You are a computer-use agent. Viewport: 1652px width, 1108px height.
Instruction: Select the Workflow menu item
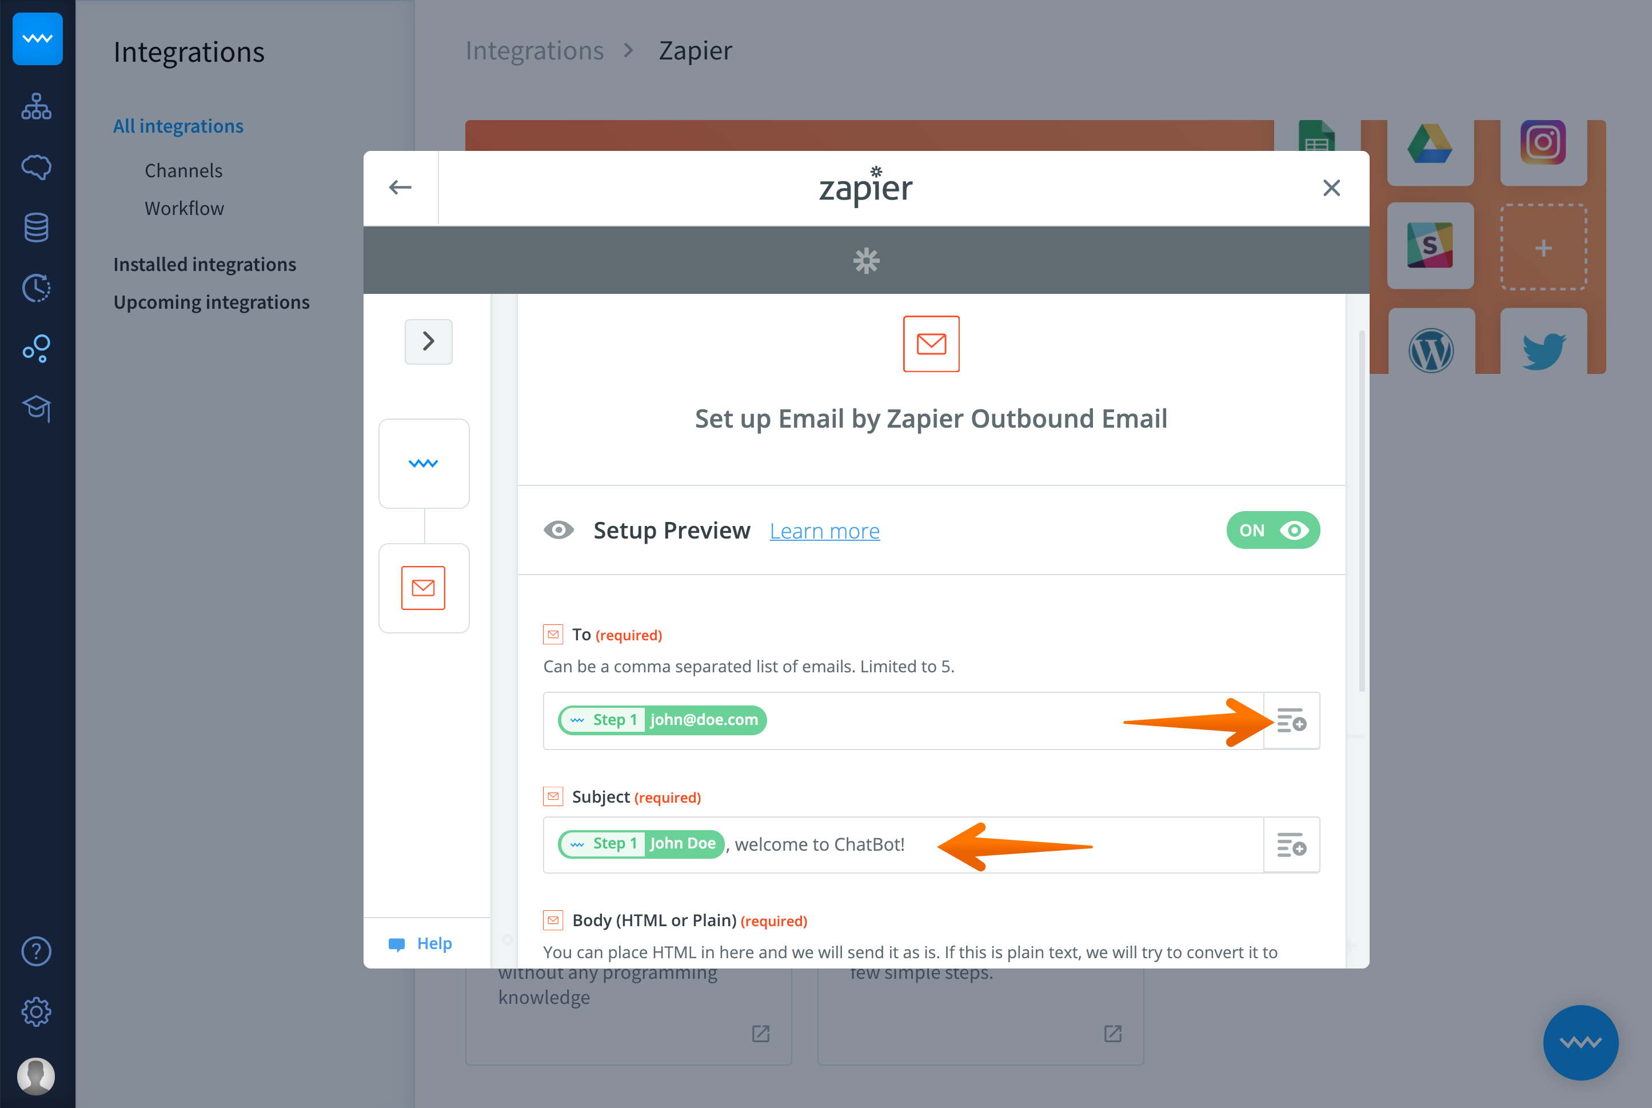pos(183,206)
